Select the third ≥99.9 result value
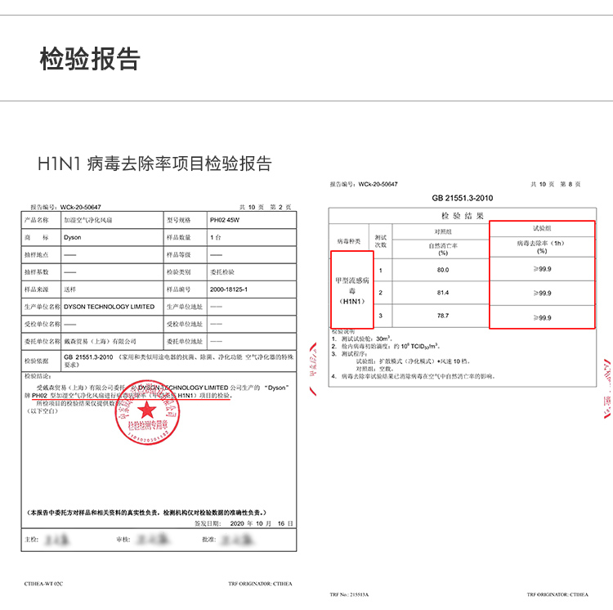The height and width of the screenshot is (610, 613). pos(541,316)
